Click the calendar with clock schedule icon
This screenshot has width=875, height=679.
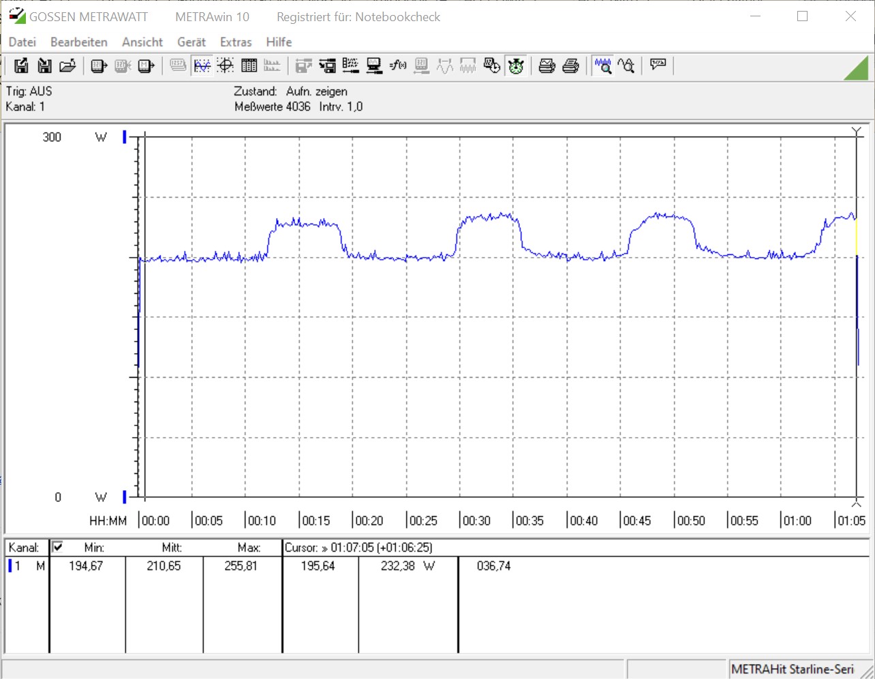pos(491,65)
